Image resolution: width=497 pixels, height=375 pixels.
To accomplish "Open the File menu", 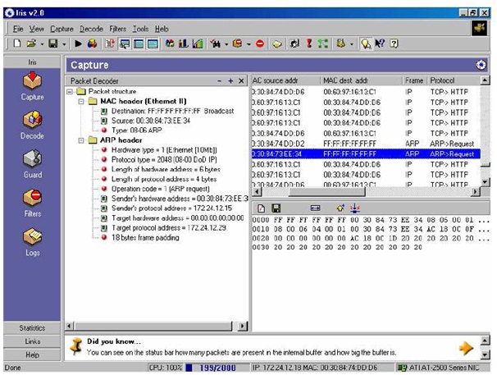I will 18,29.
